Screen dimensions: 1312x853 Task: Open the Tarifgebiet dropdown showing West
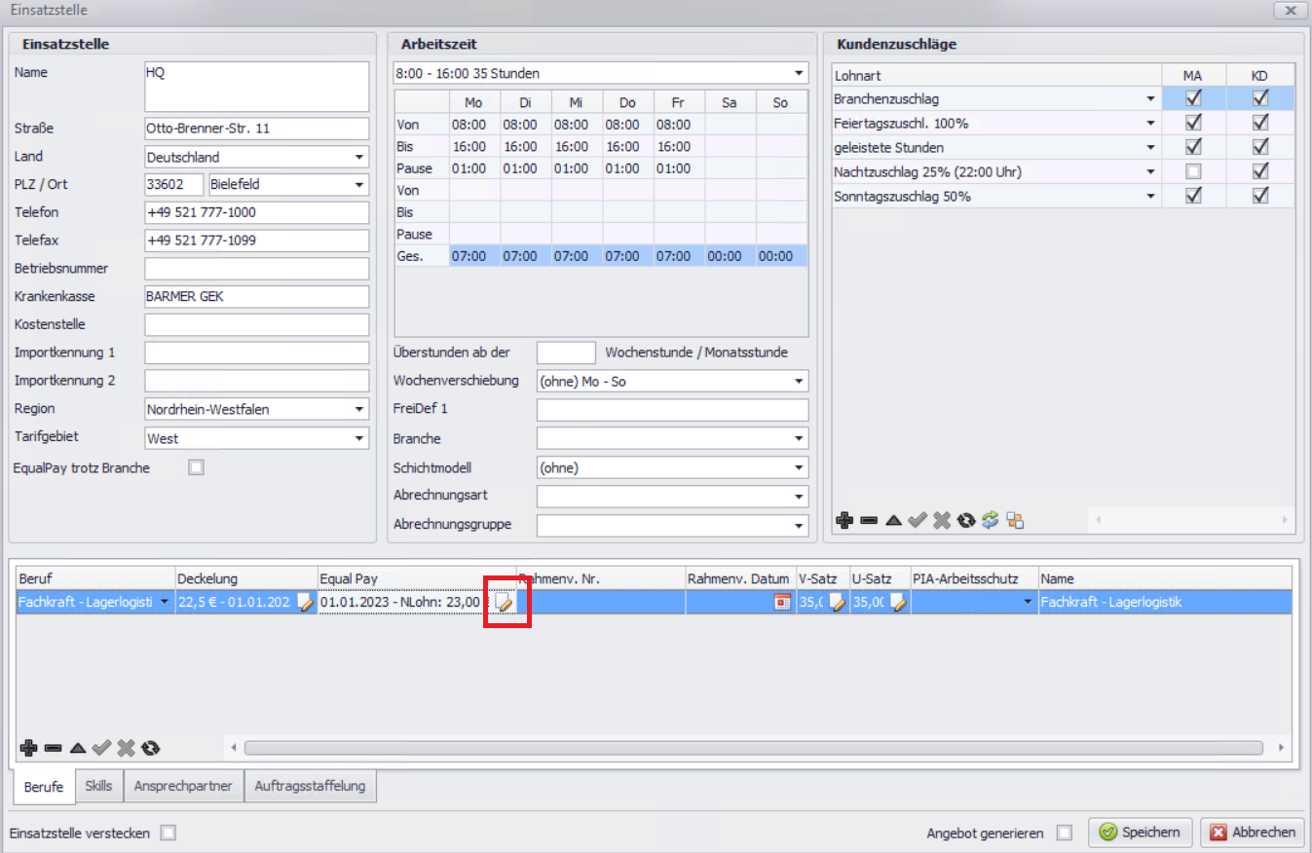(359, 438)
